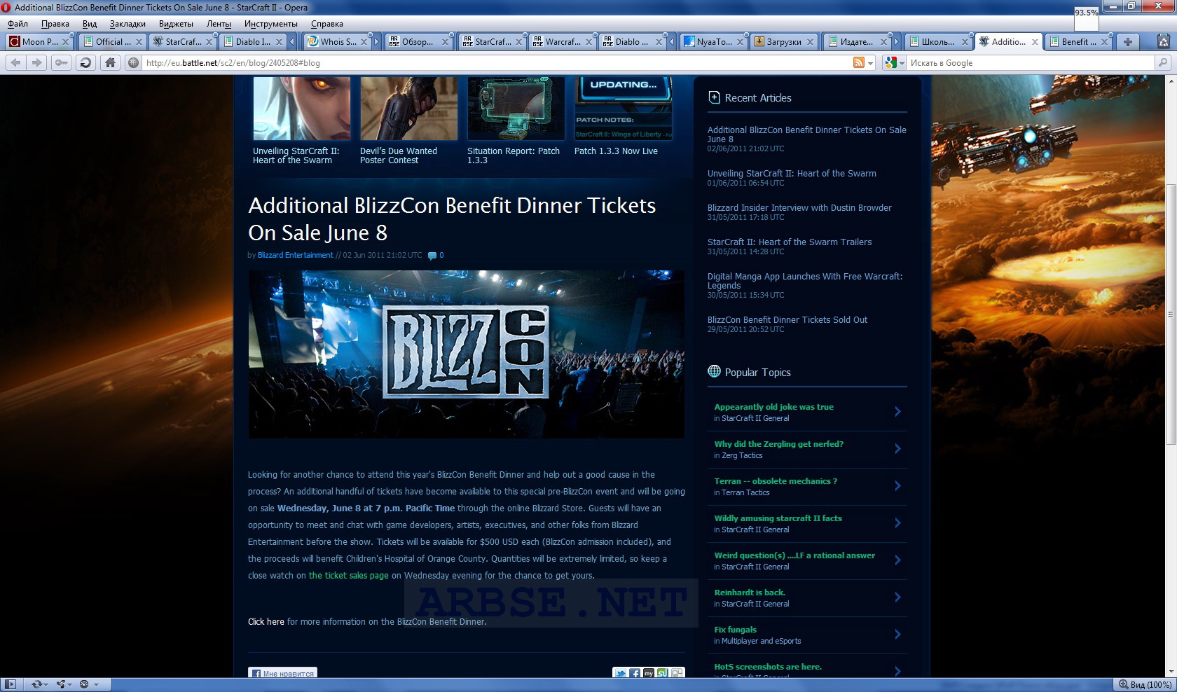The height and width of the screenshot is (692, 1177).
Task: Share the article on Facebook icon
Action: pos(635,673)
